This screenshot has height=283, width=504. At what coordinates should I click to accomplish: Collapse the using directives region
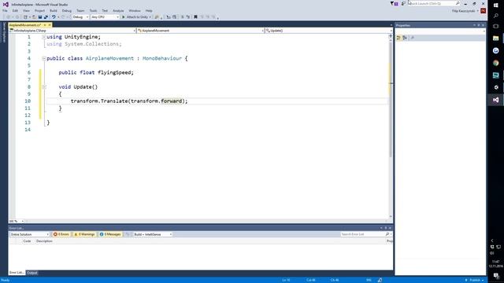pyautogui.click(x=44, y=37)
